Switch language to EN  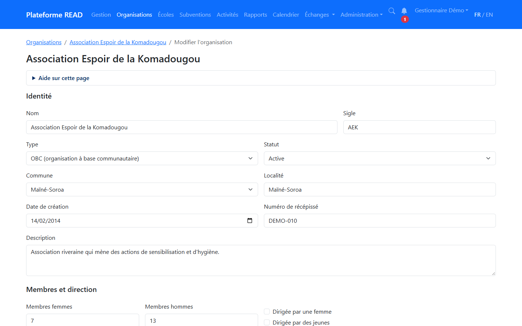tap(489, 14)
